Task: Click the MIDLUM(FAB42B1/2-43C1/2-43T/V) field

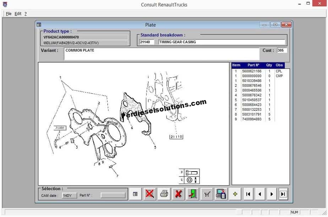Action: click(x=85, y=43)
